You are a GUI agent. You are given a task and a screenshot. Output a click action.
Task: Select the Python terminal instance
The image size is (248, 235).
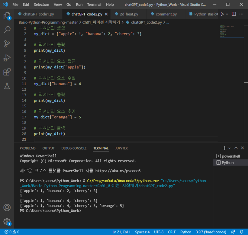tap(230, 163)
